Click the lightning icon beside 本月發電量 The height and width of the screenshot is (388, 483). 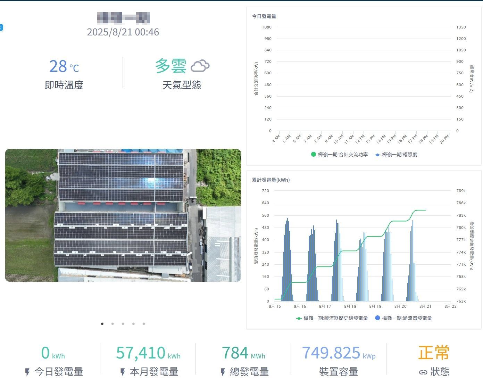[123, 372]
